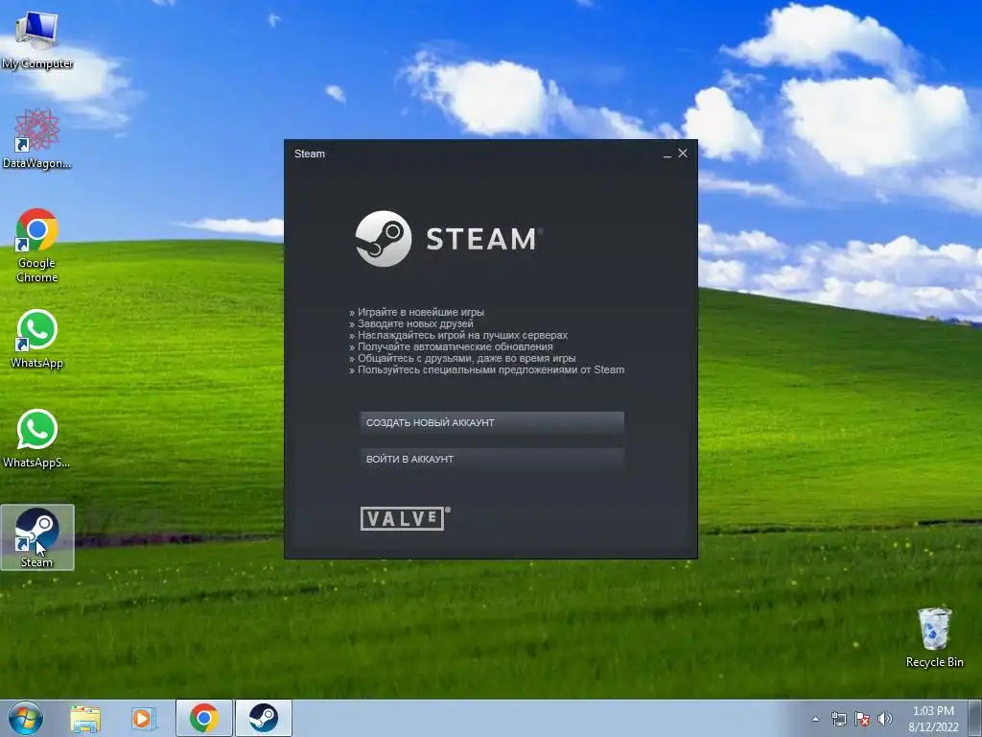The image size is (982, 737).
Task: Open the Action Center flag icon
Action: click(862, 719)
